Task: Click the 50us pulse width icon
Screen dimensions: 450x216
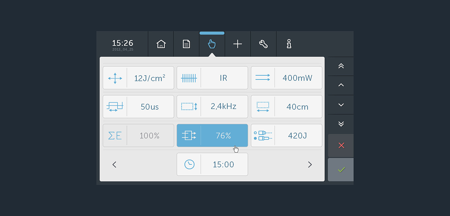Action: [115, 107]
